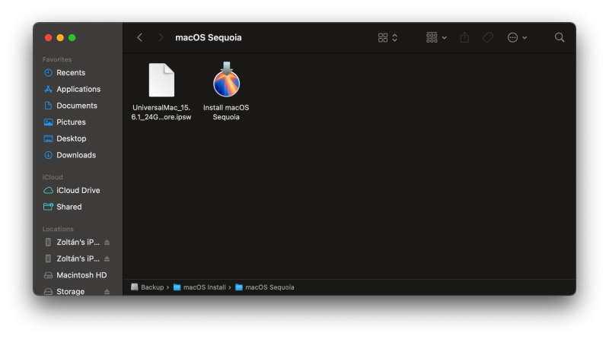Image resolution: width=609 pixels, height=339 pixels.
Task: Go forward with the right chevron
Action: (x=161, y=37)
